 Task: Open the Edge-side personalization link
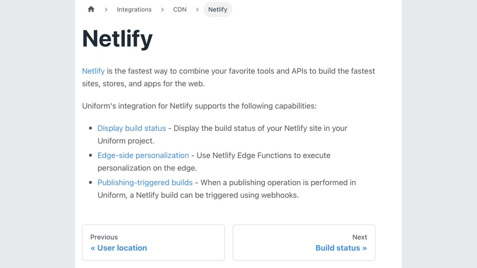click(x=143, y=155)
